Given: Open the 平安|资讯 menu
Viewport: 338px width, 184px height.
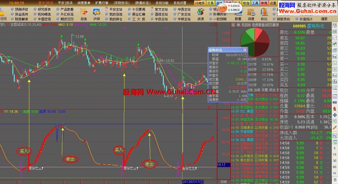Looking at the screenshot, I should [65, 3].
